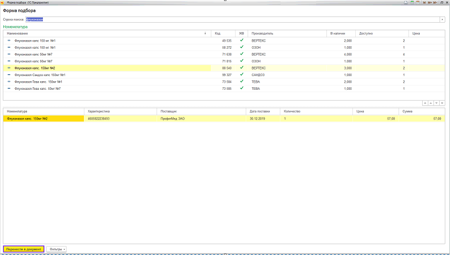Click the M+ memory add button

tap(429, 3)
